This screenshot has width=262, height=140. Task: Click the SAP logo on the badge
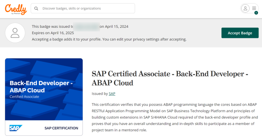[x=16, y=128]
